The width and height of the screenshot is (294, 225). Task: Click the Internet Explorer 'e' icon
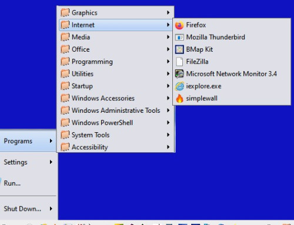[x=179, y=86]
